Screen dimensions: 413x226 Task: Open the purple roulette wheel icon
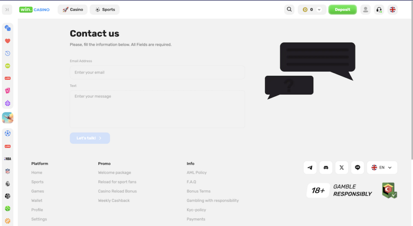point(8,103)
